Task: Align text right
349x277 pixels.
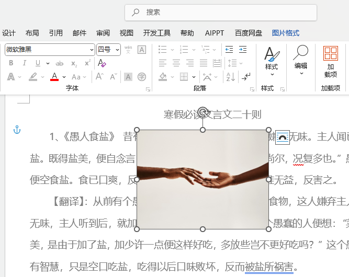Action: (190, 63)
